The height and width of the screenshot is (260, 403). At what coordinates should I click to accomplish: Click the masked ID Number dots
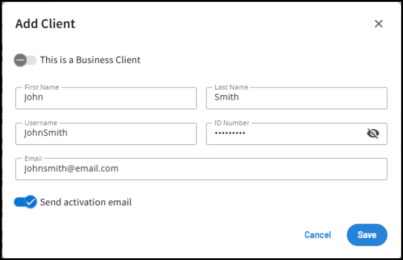(x=230, y=134)
